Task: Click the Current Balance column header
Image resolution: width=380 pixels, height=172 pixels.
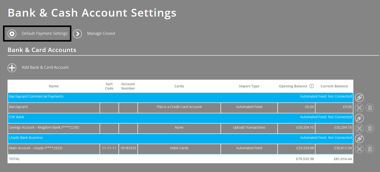Action: tap(334, 86)
